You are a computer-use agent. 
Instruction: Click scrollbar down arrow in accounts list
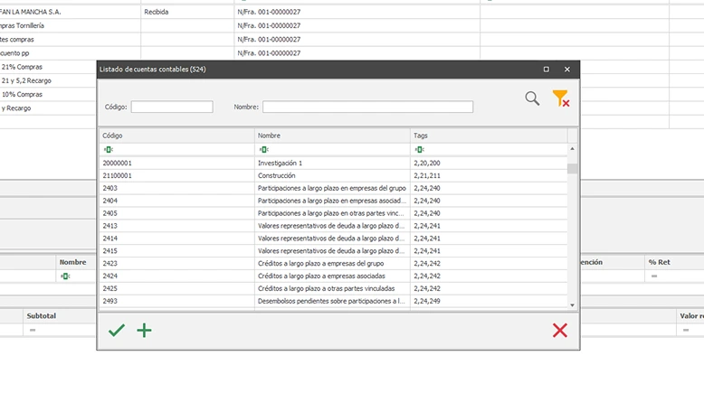573,305
